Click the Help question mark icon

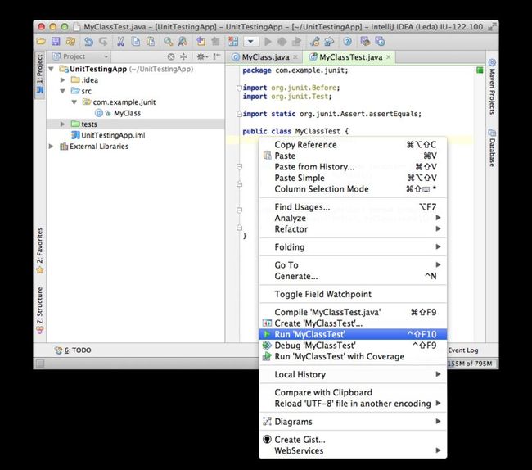click(347, 42)
